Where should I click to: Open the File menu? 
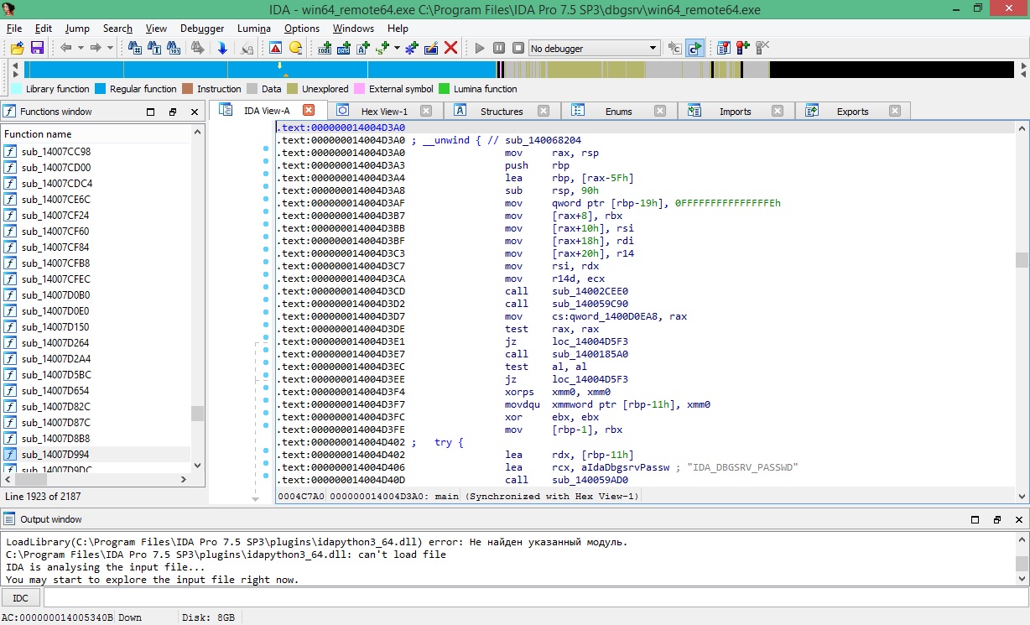pos(14,28)
